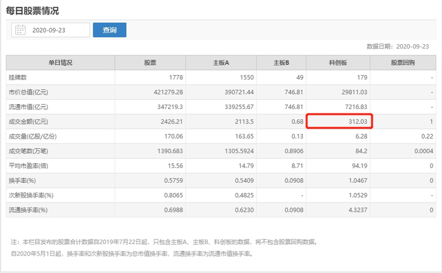
Task: Click the 主板B column header
Action: pyautogui.click(x=282, y=62)
